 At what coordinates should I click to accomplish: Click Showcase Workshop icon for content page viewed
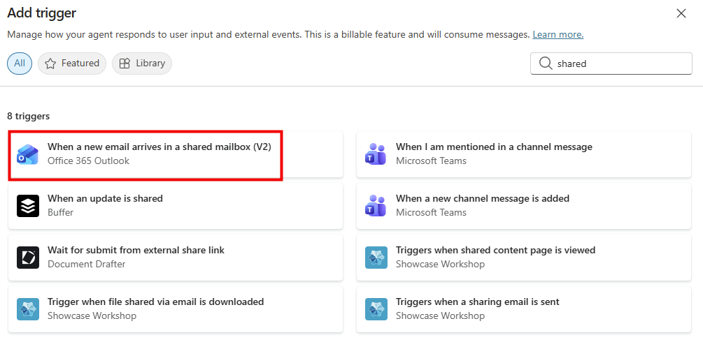[376, 258]
